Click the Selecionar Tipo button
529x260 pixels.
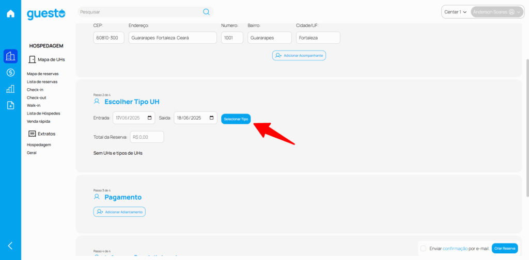236,119
